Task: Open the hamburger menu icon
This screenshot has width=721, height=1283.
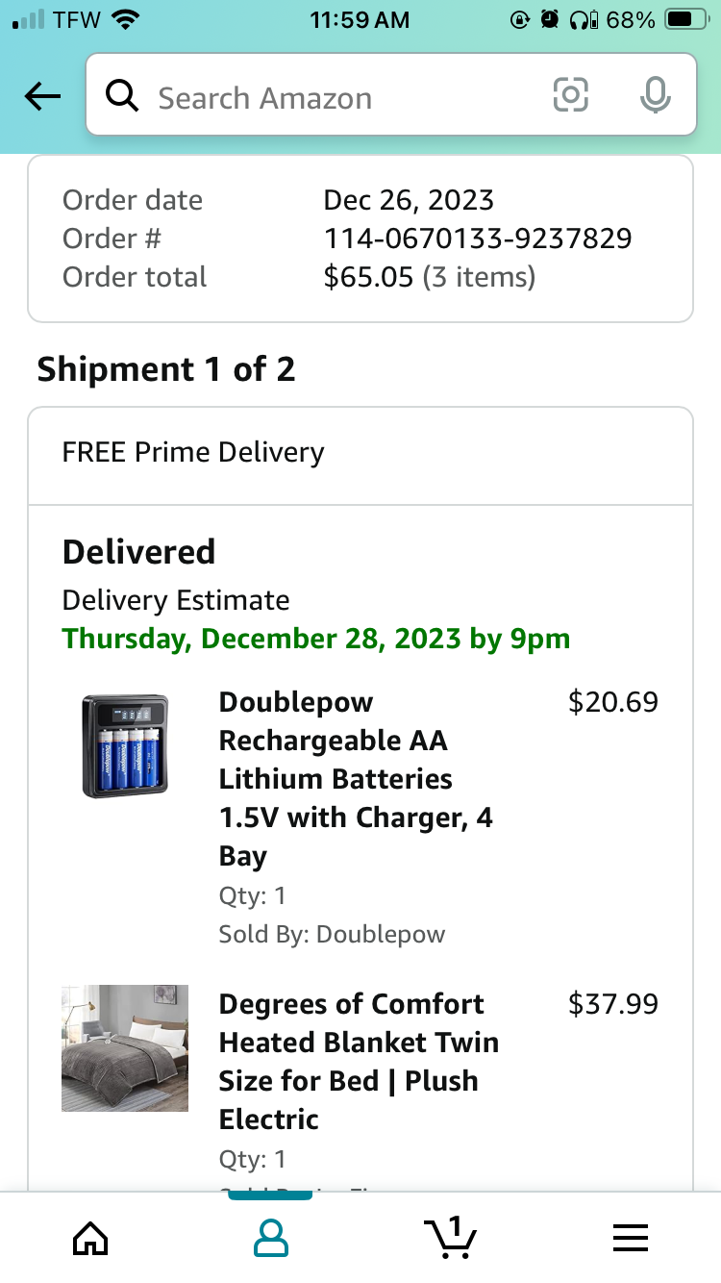Action: (631, 1238)
